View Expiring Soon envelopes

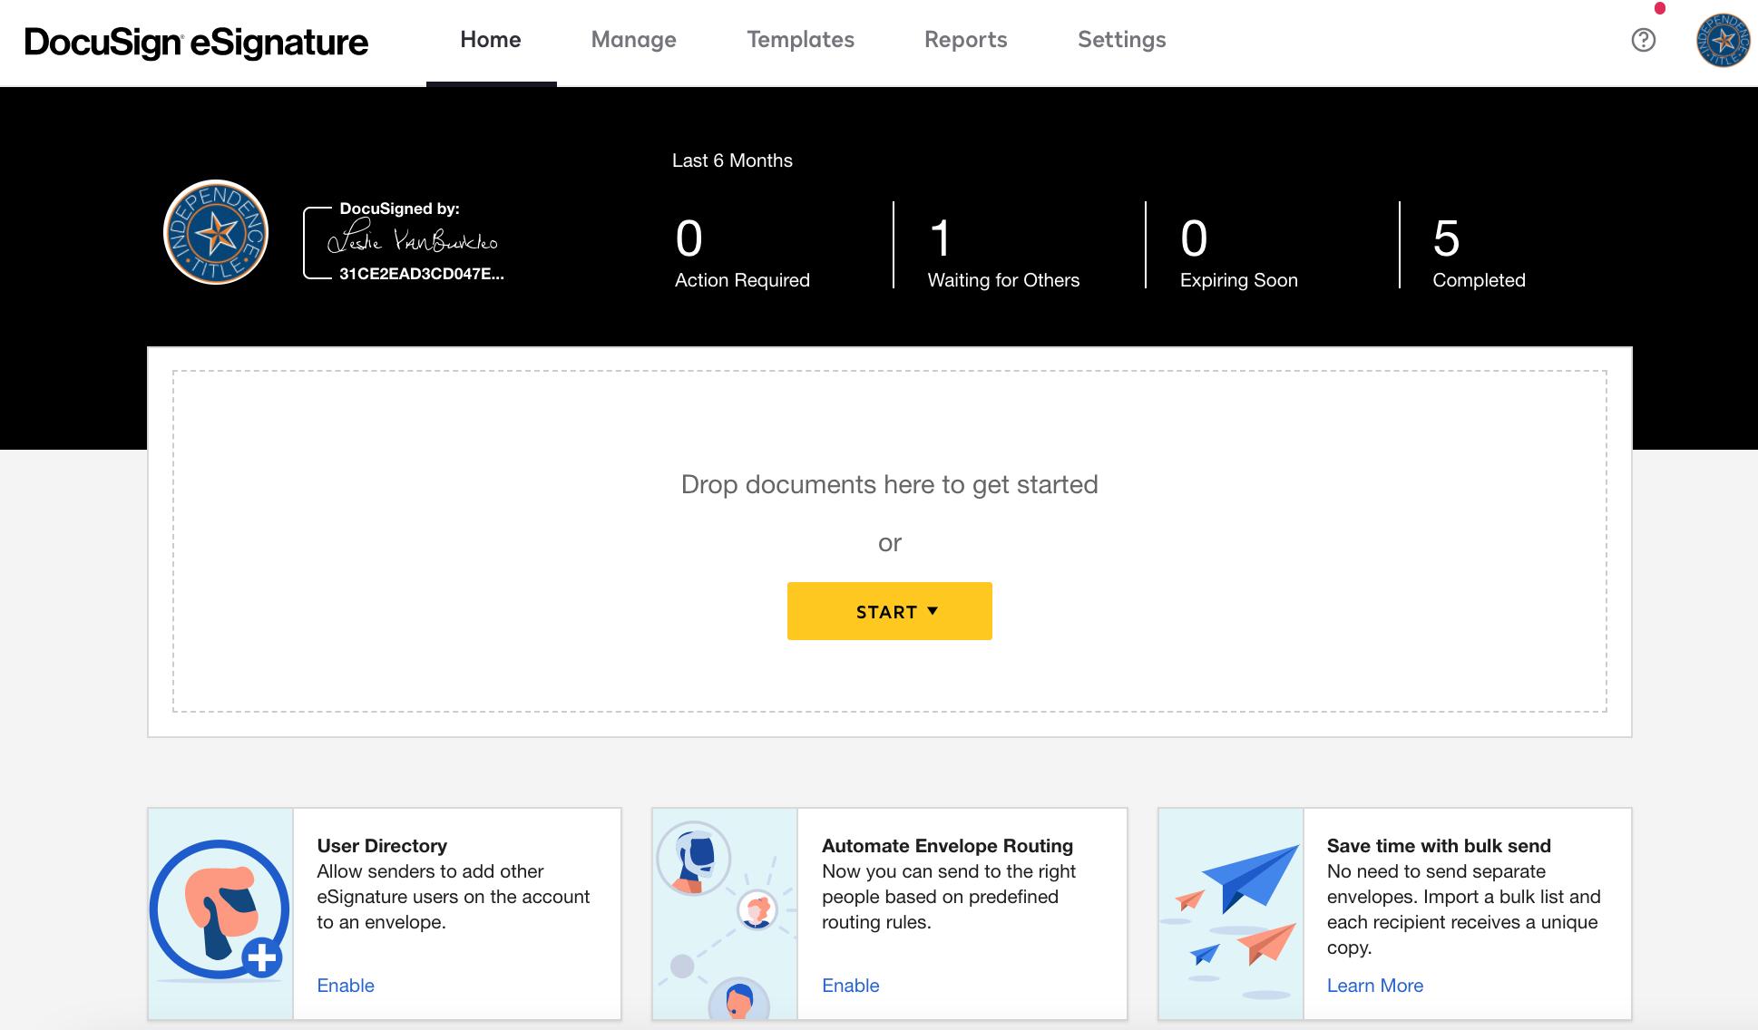(1238, 252)
